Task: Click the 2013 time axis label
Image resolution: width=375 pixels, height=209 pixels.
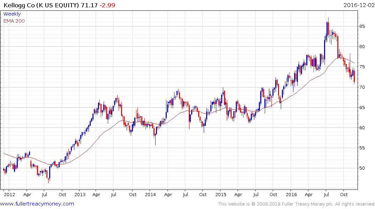Action: (80, 194)
